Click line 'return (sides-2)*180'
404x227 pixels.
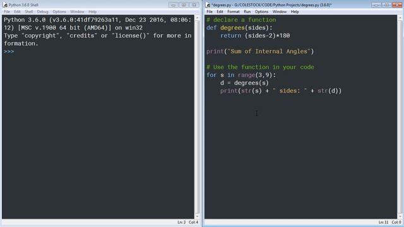pyautogui.click(x=255, y=35)
